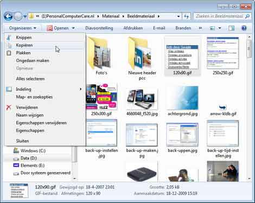The image size is (255, 203).
Task: Select Alles selecteren menu entry
Action: pyautogui.click(x=44, y=79)
